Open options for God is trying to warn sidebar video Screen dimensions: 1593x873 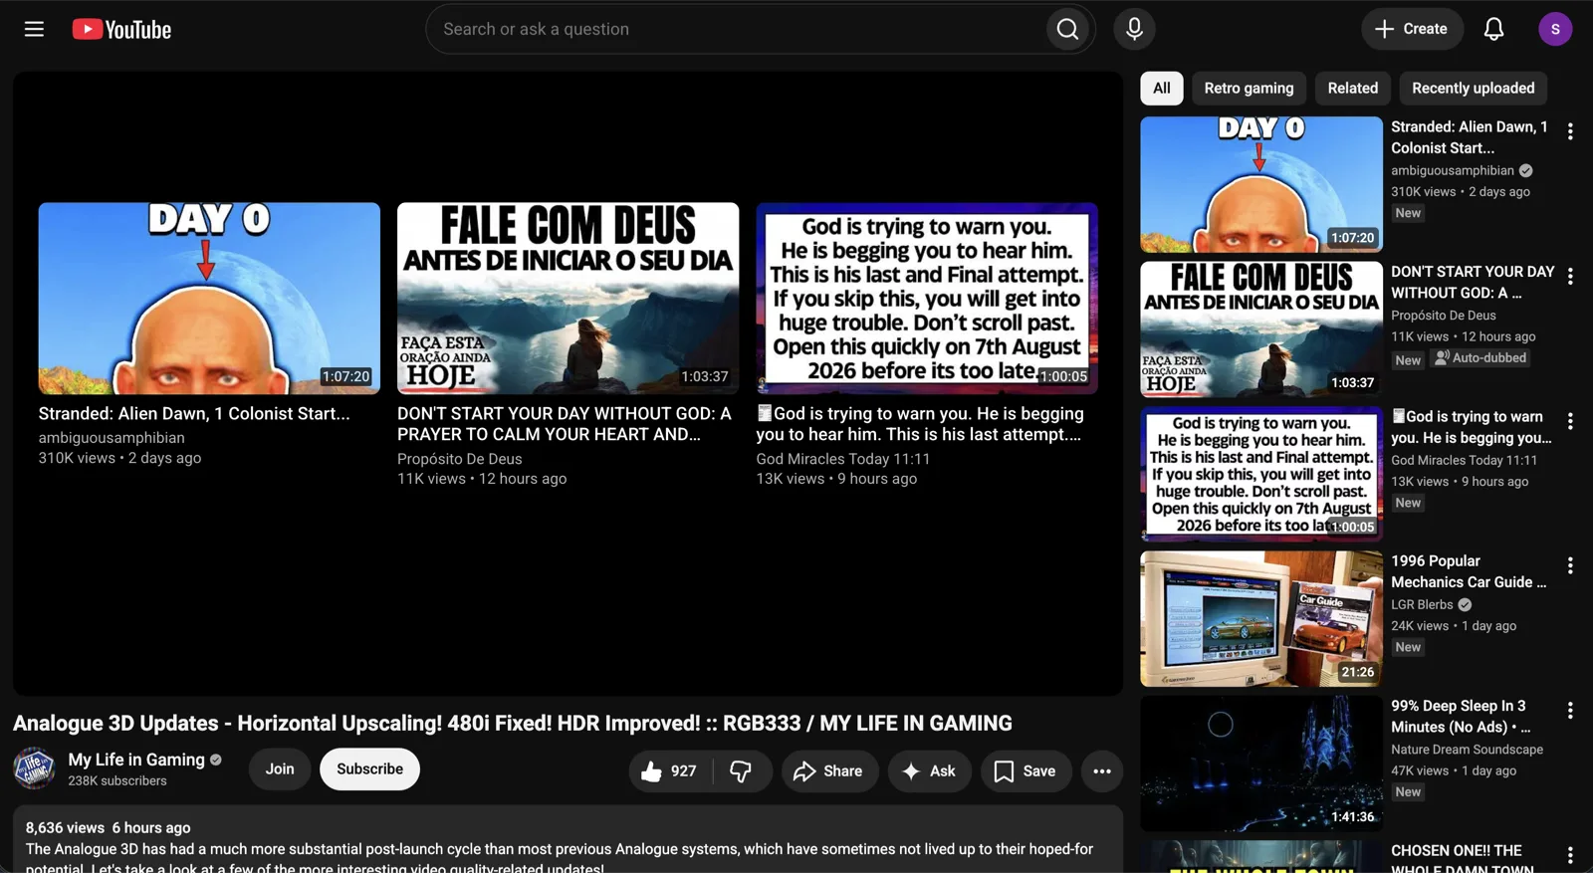pyautogui.click(x=1570, y=421)
